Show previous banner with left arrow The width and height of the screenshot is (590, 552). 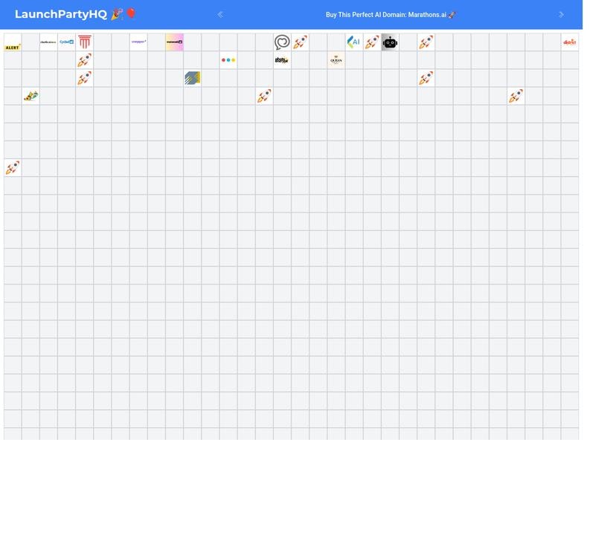[x=220, y=15]
